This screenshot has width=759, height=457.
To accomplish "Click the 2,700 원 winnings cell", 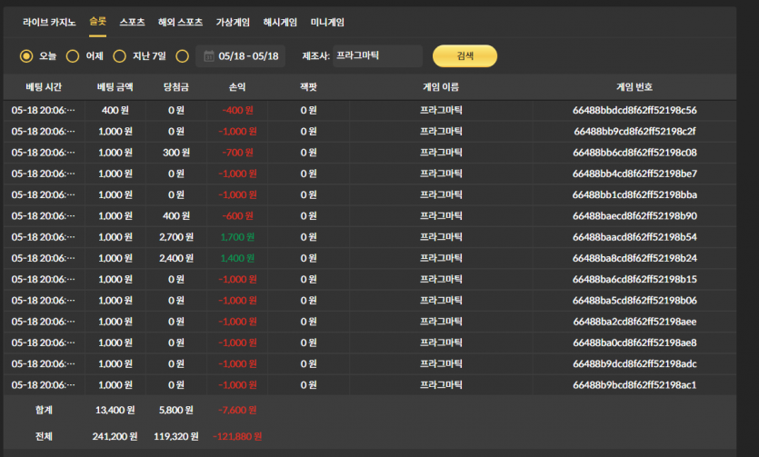I will [176, 237].
